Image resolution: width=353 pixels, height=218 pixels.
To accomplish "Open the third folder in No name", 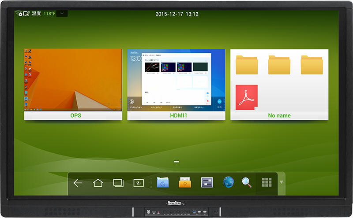I will 312,65.
